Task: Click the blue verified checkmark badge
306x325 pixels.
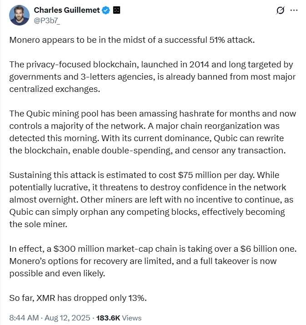Action: click(x=106, y=10)
